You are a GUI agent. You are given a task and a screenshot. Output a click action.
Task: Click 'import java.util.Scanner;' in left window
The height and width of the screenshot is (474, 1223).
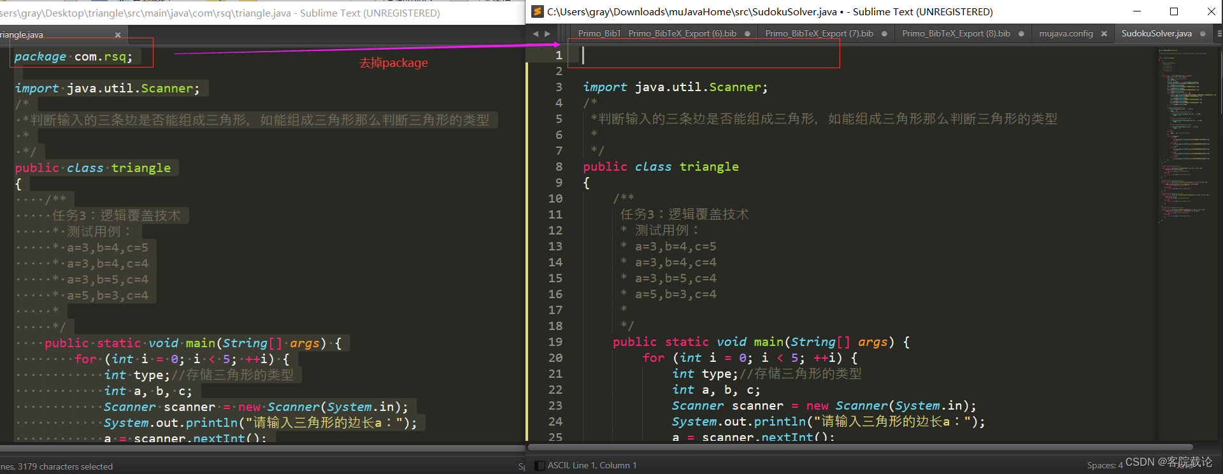107,89
